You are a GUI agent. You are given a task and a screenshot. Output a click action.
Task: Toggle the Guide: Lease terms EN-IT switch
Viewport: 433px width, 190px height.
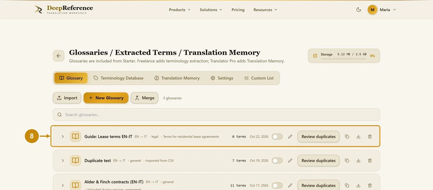click(277, 137)
